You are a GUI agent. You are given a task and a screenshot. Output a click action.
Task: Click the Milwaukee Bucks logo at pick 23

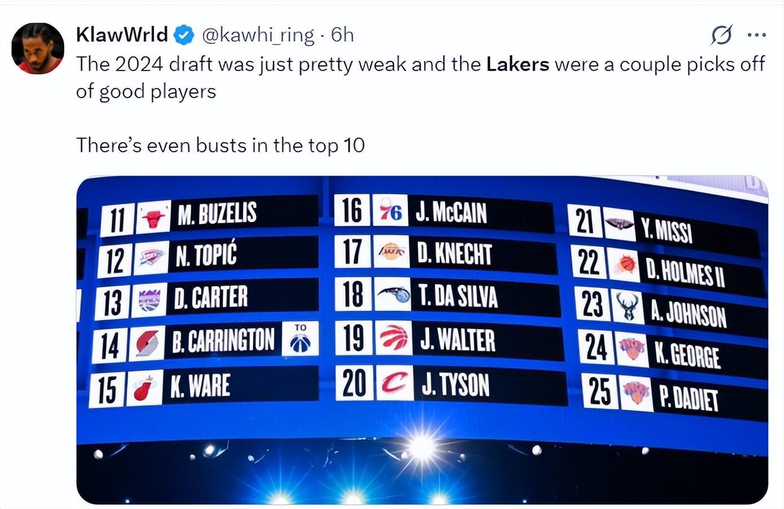(628, 307)
